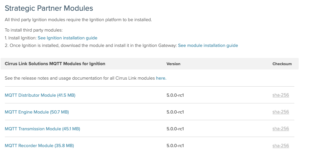Download the MQTT Transmission Module
This screenshot has width=312, height=161.
(x=42, y=129)
